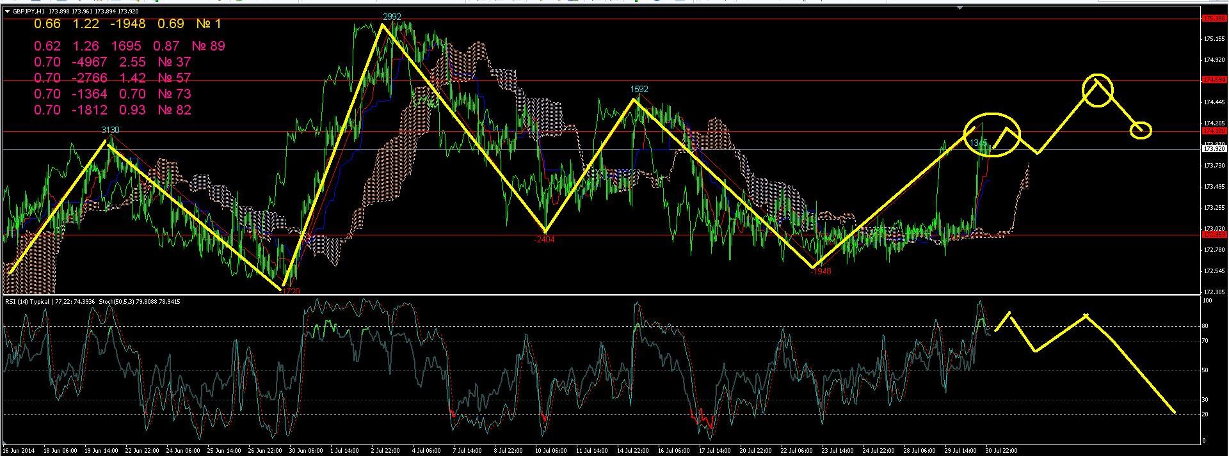The height and width of the screenshot is (456, 1229).
Task: Open the GBPJPY,H1 chart dropdown arrow
Action: tap(7, 12)
